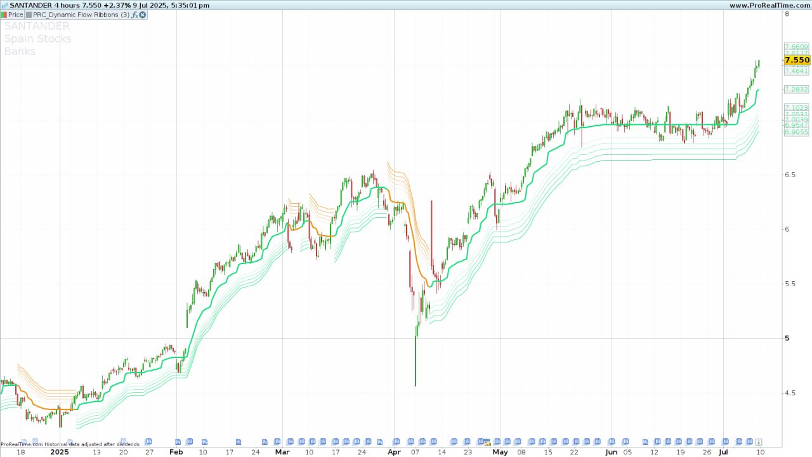
Task: Open the news icon above the Jun label
Action: click(612, 441)
